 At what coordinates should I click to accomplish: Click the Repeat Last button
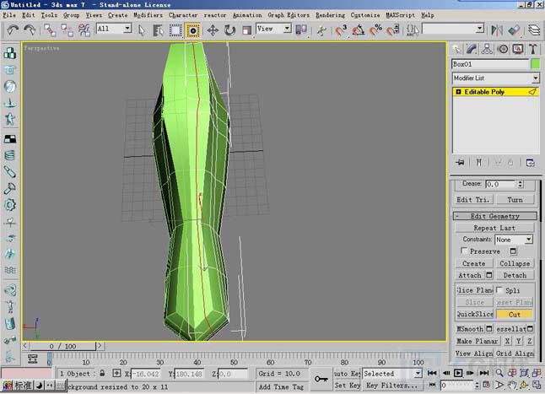pos(494,228)
